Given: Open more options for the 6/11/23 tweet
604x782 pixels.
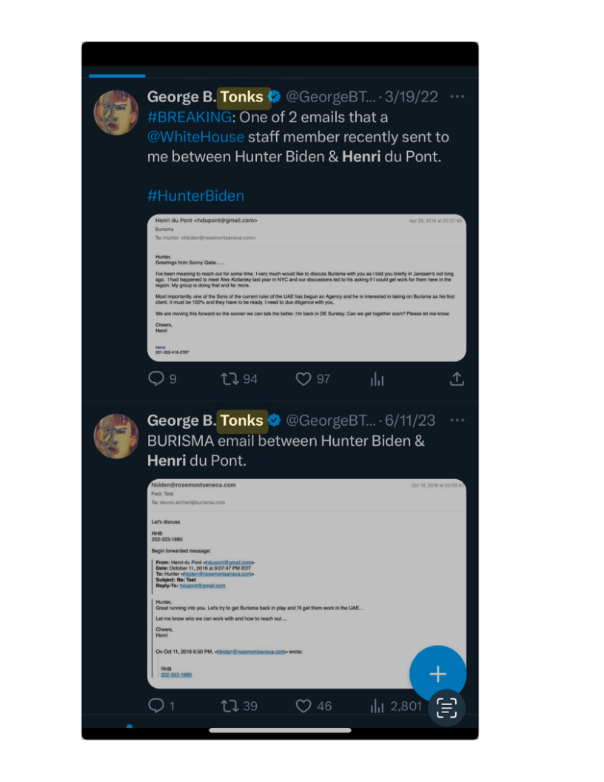Looking at the screenshot, I should tap(457, 421).
